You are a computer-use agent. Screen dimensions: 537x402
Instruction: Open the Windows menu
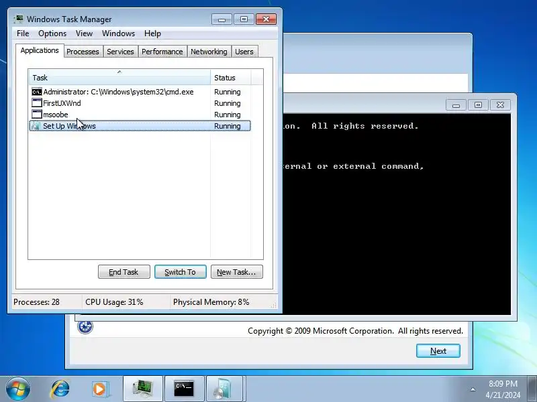click(119, 33)
